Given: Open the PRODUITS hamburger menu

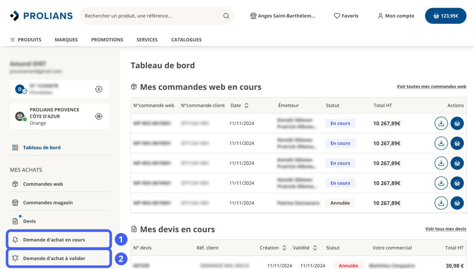Looking at the screenshot, I should tap(26, 39).
